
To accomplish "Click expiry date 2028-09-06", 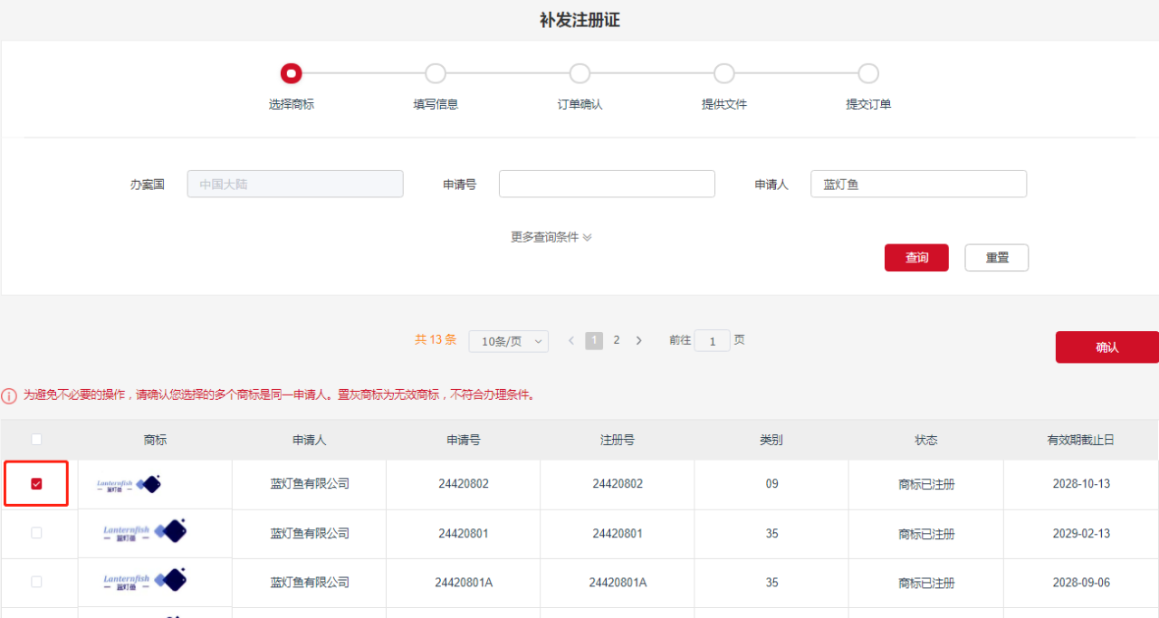I will click(x=1081, y=582).
